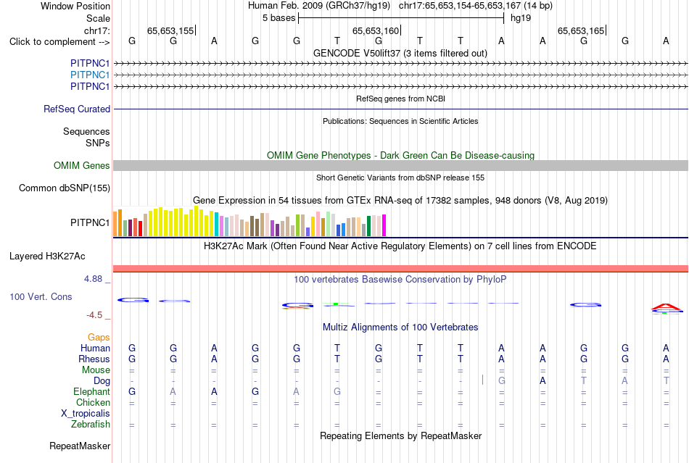Open 'Short Genetic Variants from dbSNP release 155'
The height and width of the screenshot is (463, 689).
coord(400,178)
